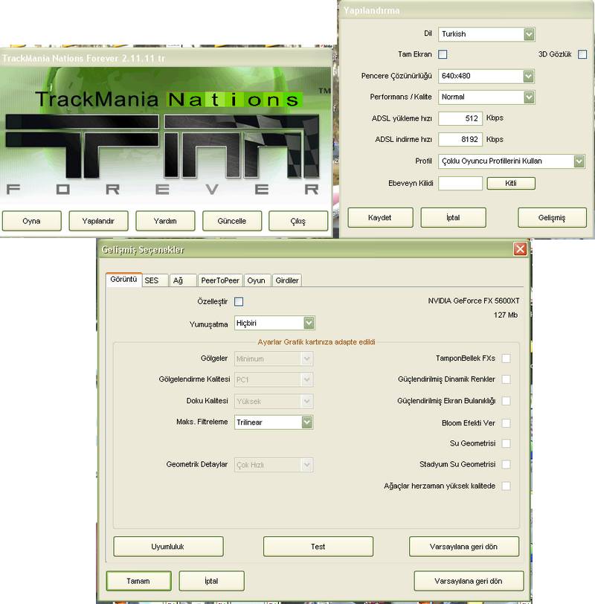Open the Oyun tab

pos(257,280)
